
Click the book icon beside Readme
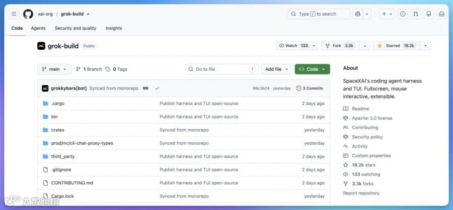click(x=345, y=109)
